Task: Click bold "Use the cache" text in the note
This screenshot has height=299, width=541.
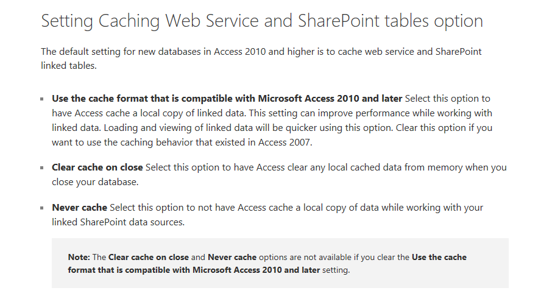Action: (439, 257)
